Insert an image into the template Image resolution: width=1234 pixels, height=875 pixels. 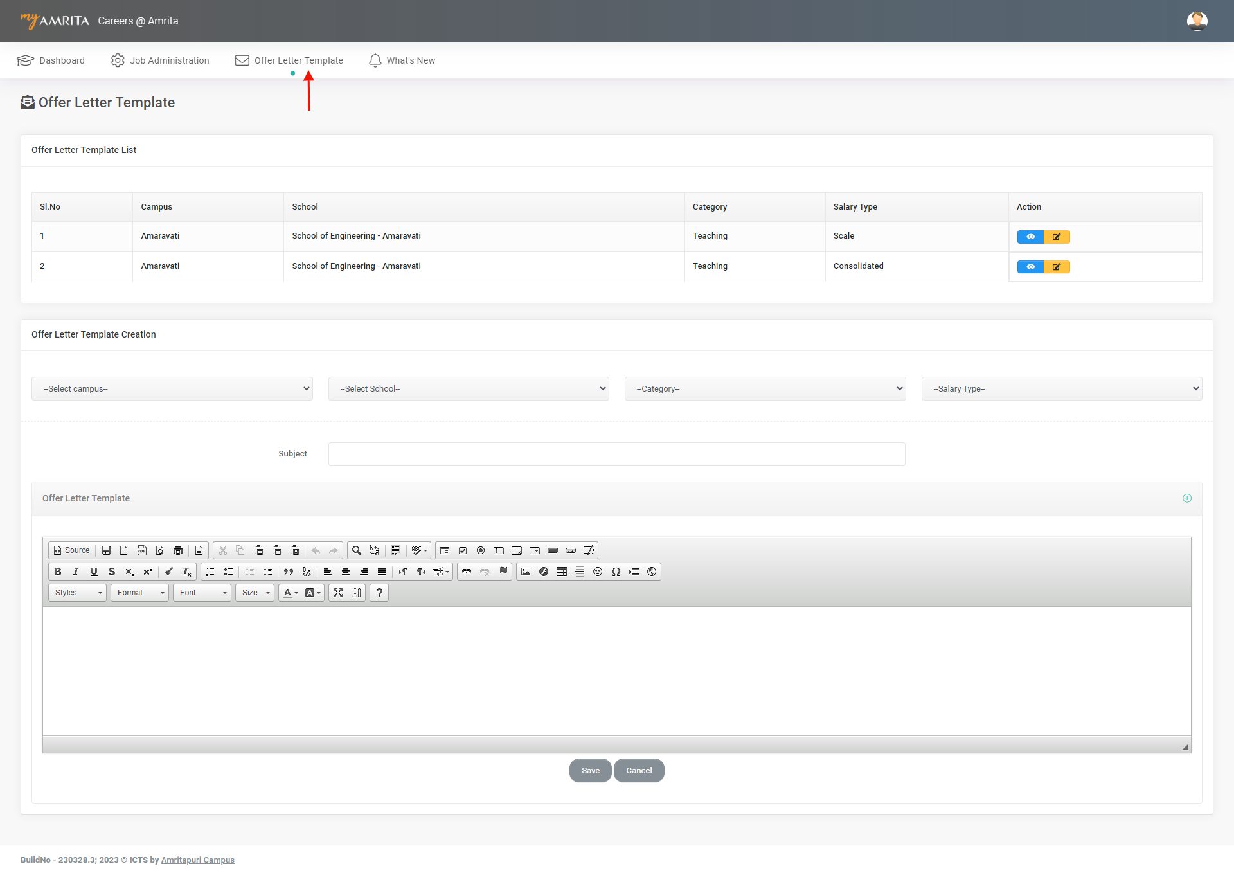[526, 572]
